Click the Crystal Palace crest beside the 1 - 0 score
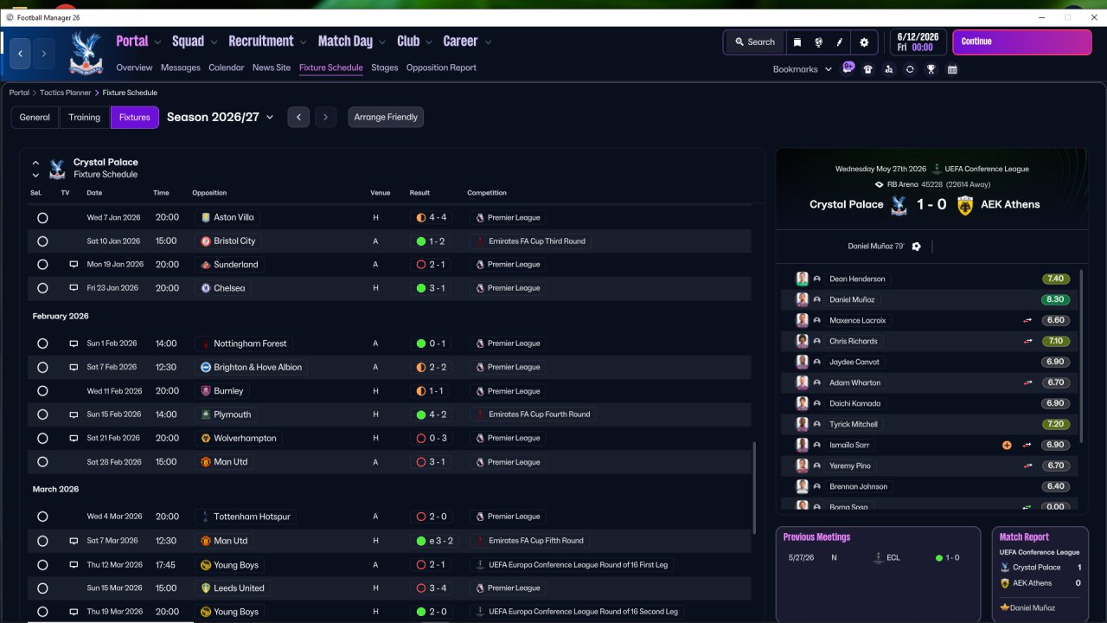Screen dimensions: 1107x623 point(899,205)
